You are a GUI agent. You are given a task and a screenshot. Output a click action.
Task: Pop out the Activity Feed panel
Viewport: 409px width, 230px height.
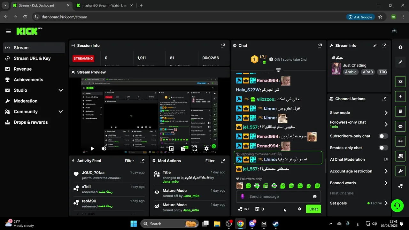coord(142,161)
